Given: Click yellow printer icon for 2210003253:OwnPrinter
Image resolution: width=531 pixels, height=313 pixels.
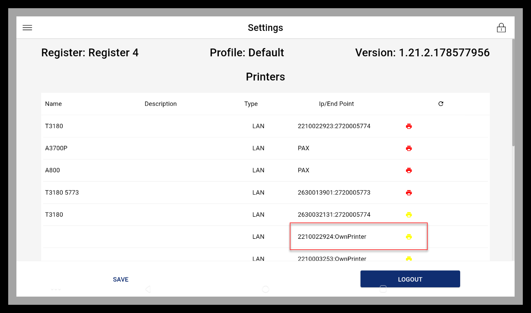Looking at the screenshot, I should (409, 259).
